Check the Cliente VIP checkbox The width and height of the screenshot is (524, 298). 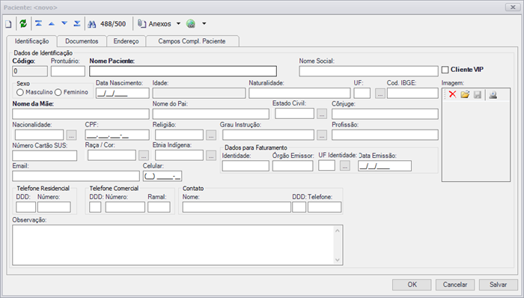pos(445,70)
